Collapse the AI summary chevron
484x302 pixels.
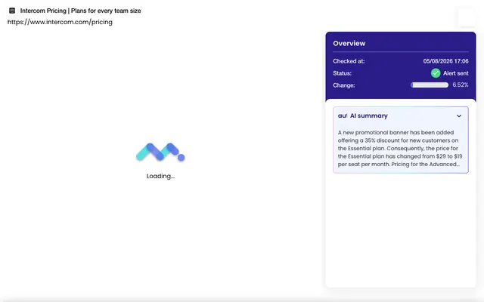pos(459,116)
